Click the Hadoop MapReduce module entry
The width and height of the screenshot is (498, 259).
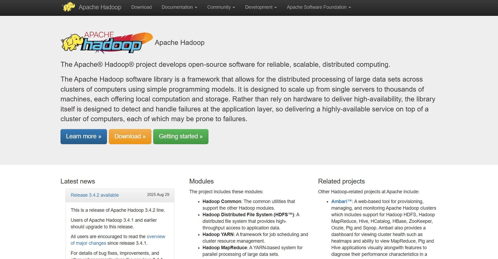pyautogui.click(x=225, y=248)
